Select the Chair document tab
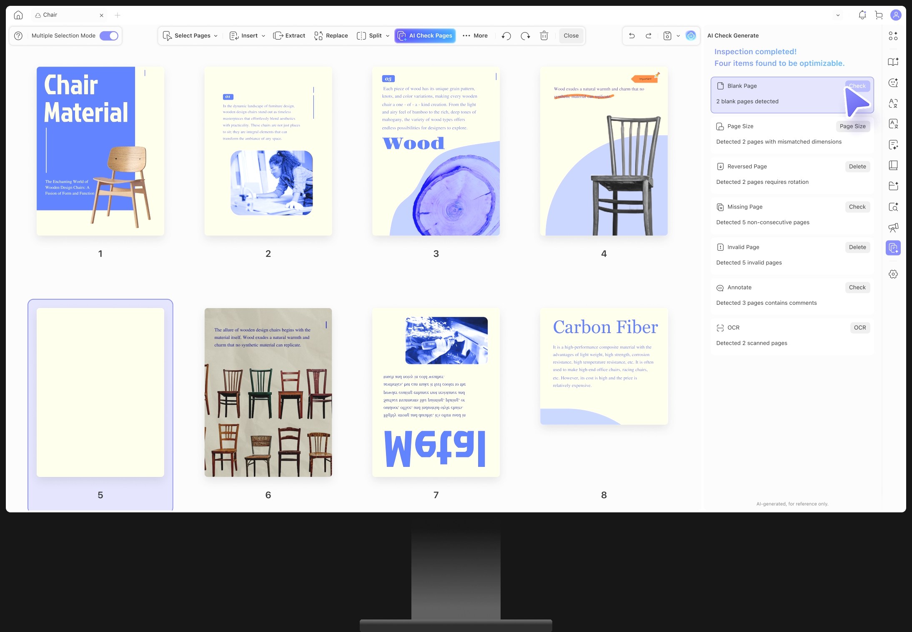 pos(69,15)
